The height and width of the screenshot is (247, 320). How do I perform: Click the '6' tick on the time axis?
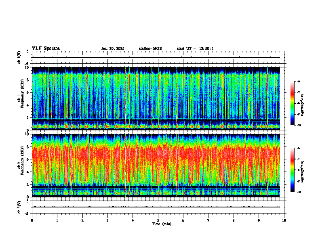pyautogui.click(x=183, y=220)
